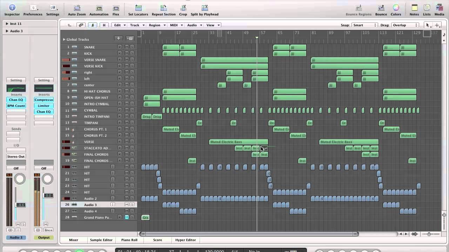The image size is (449, 252).
Task: Open the Stereo Out output selector
Action: tap(16, 156)
